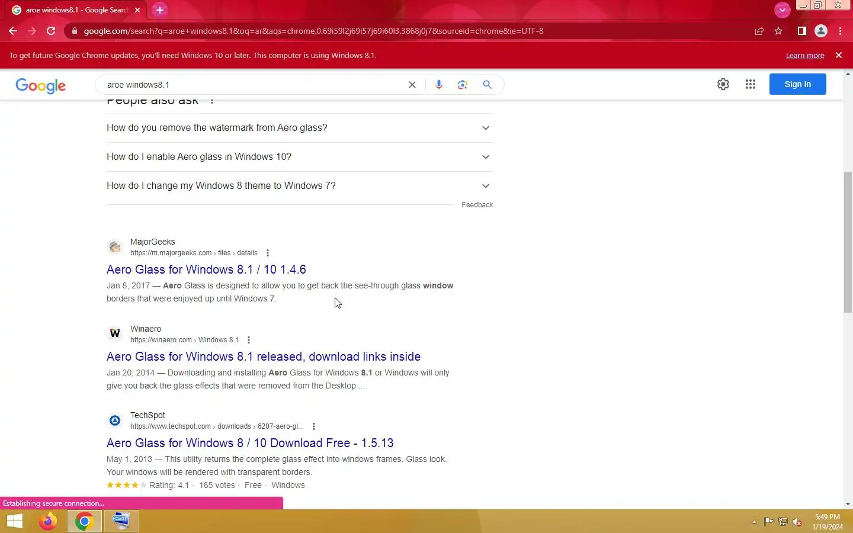
Task: Open the Chrome profile avatar
Action: pyautogui.click(x=820, y=31)
